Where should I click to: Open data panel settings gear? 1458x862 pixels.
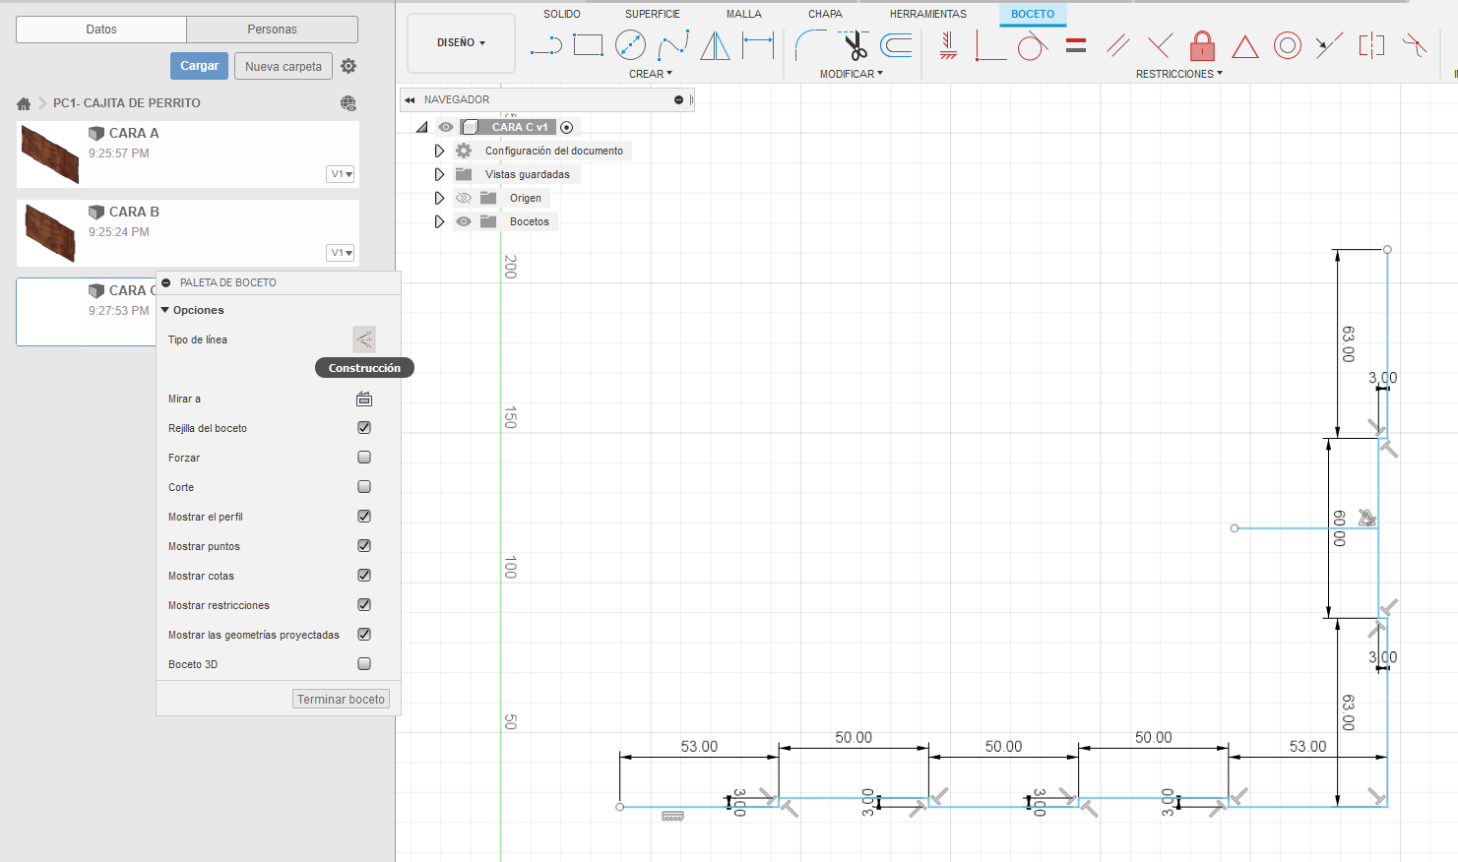[349, 66]
